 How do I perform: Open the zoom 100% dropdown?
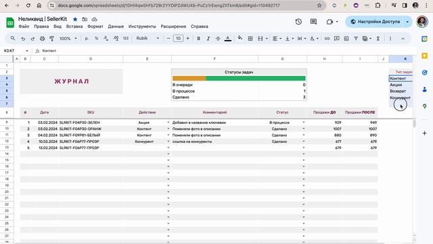[68, 39]
